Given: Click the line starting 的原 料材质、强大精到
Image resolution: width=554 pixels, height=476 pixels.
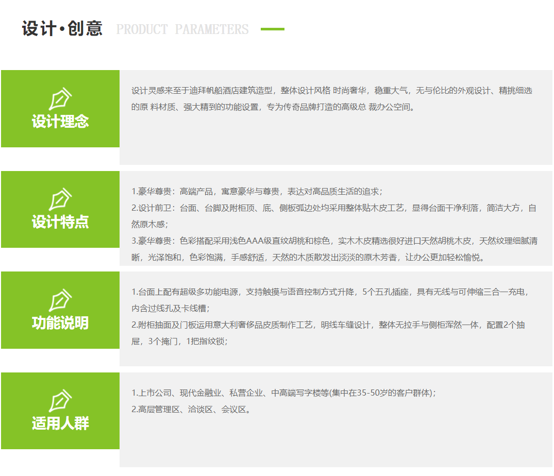Looking at the screenshot, I should pos(274,107).
